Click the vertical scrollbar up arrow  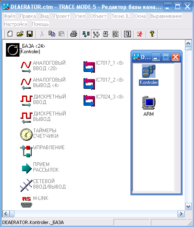tap(188, 44)
